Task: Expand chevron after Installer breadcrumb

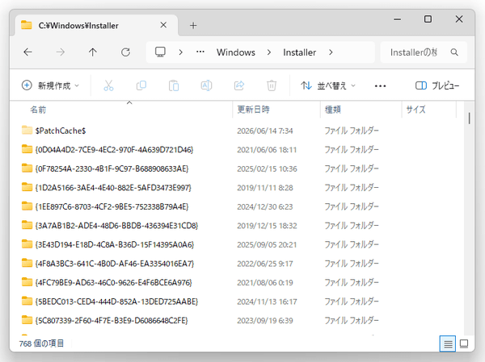Action: click(331, 52)
